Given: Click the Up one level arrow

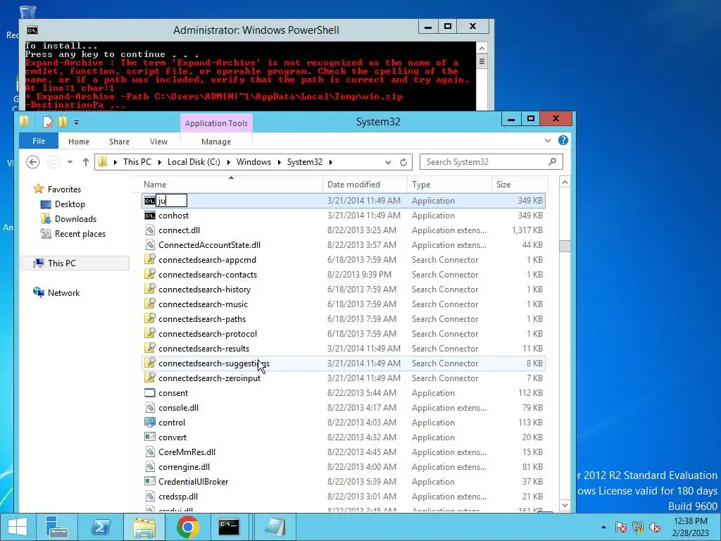Looking at the screenshot, I should click(85, 162).
